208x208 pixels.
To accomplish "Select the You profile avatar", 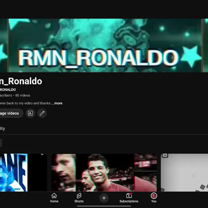I will click(x=154, y=196).
